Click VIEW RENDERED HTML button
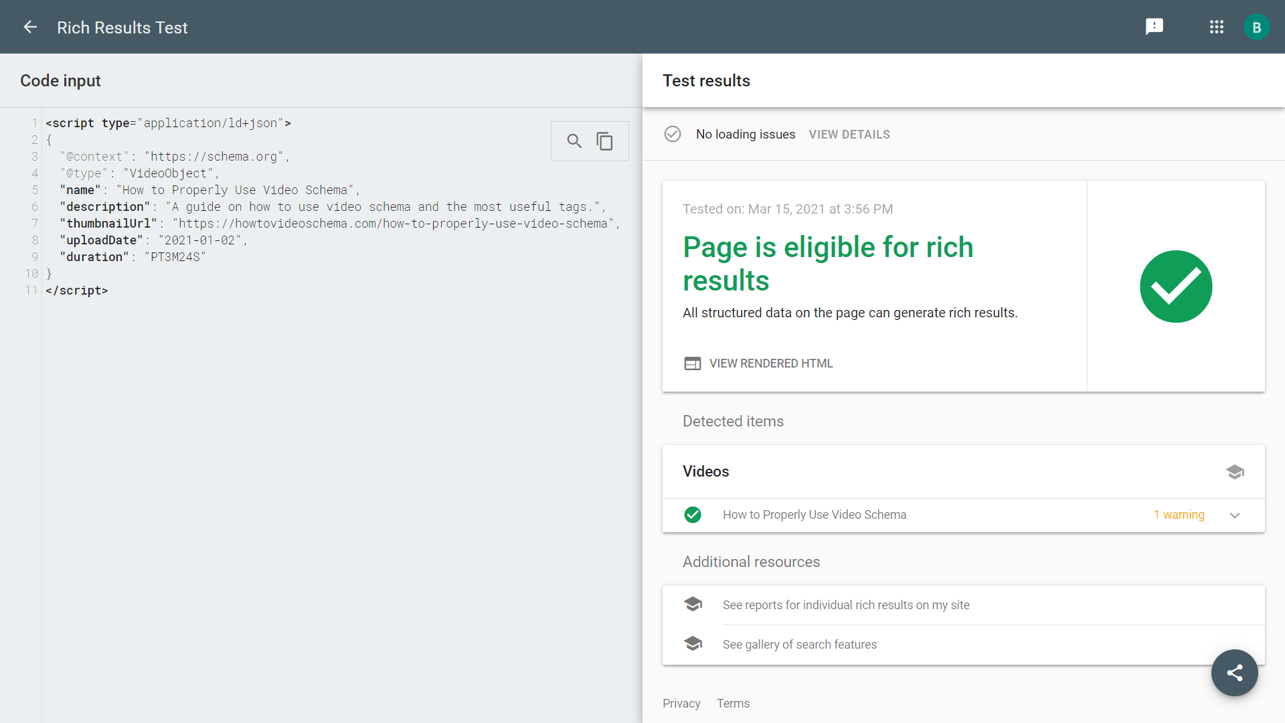This screenshot has height=723, width=1285. (x=771, y=364)
